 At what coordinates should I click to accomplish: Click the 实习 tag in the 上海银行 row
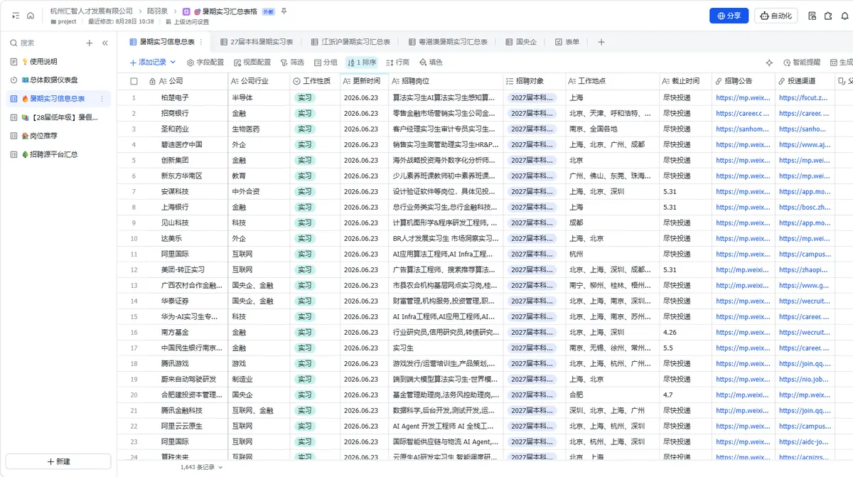(305, 207)
